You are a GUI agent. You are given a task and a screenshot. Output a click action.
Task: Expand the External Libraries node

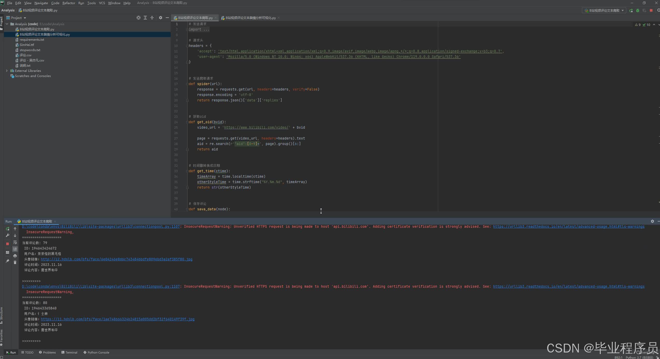click(7, 71)
